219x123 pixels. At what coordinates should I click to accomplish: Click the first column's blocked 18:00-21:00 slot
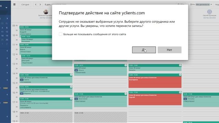tap(46, 117)
